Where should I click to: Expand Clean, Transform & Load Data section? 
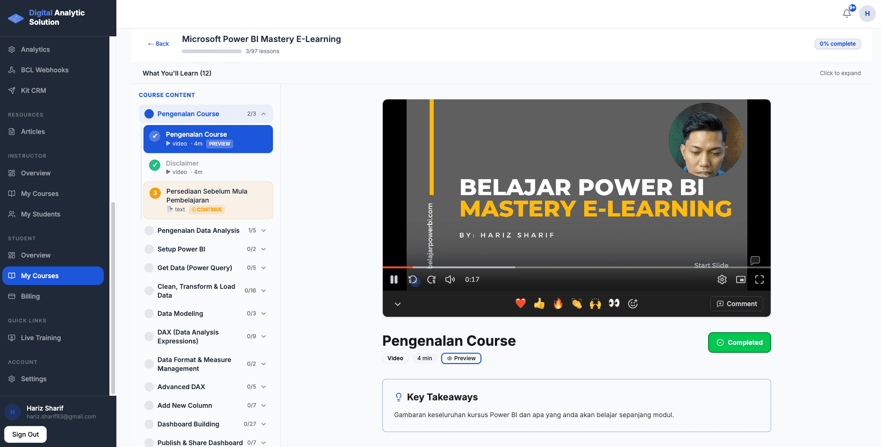(206, 291)
